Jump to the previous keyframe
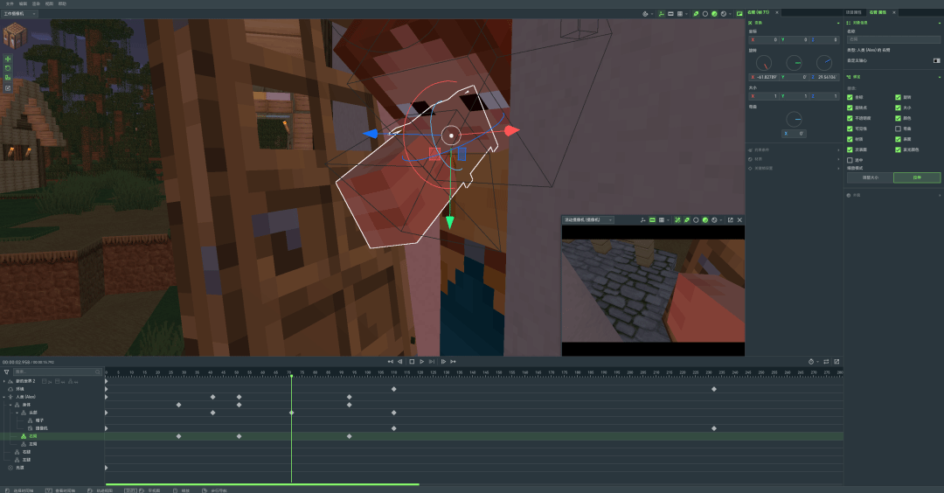 click(x=390, y=362)
